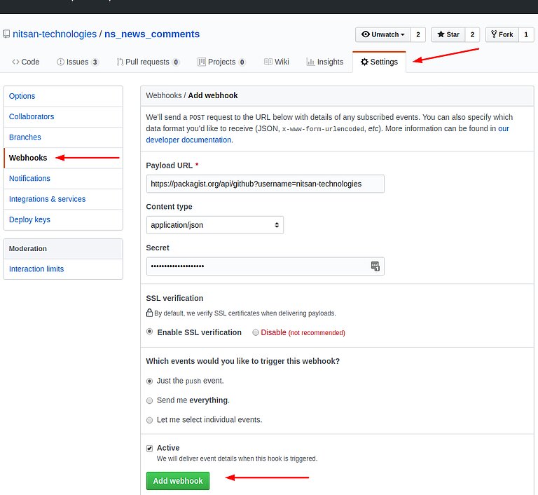Switch to the Projects tab
This screenshot has height=495, width=538.
click(221, 62)
